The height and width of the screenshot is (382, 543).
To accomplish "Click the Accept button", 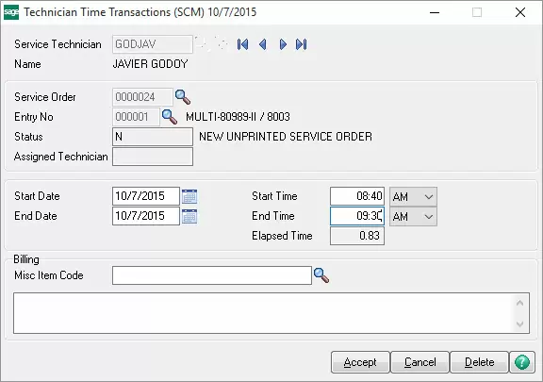I will pos(360,362).
